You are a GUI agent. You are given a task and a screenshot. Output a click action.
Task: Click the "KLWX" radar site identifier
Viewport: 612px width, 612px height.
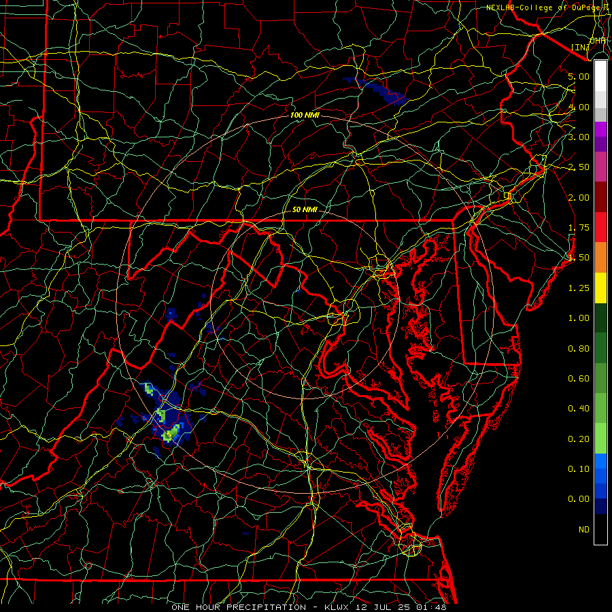(x=337, y=607)
